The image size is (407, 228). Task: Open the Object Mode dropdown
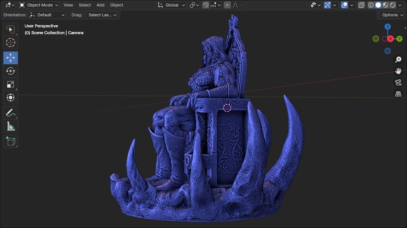(39, 5)
